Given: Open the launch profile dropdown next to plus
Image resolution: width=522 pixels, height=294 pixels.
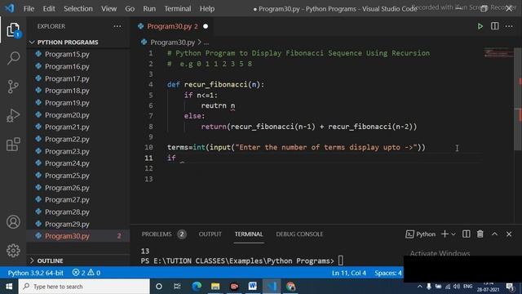Looking at the screenshot, I should tap(453, 234).
